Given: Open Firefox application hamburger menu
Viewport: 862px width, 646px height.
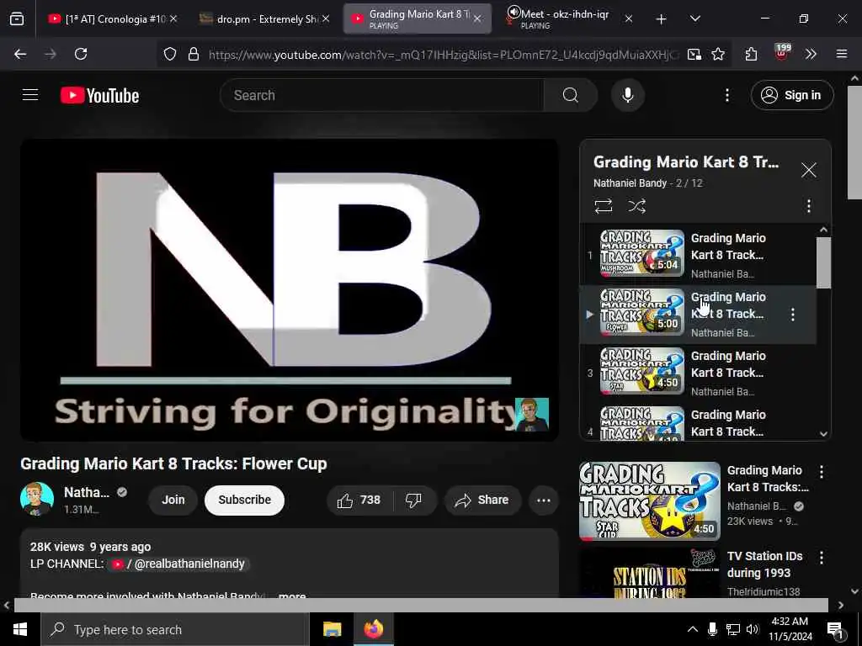Looking at the screenshot, I should 842,54.
